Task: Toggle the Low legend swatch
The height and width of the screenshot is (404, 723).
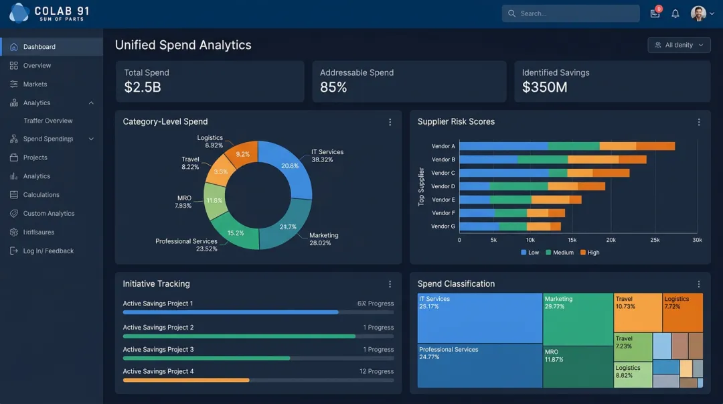Action: coord(524,253)
